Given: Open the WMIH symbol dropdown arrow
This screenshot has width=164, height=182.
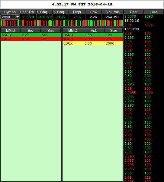Looking at the screenshot, I should [x=18, y=17].
